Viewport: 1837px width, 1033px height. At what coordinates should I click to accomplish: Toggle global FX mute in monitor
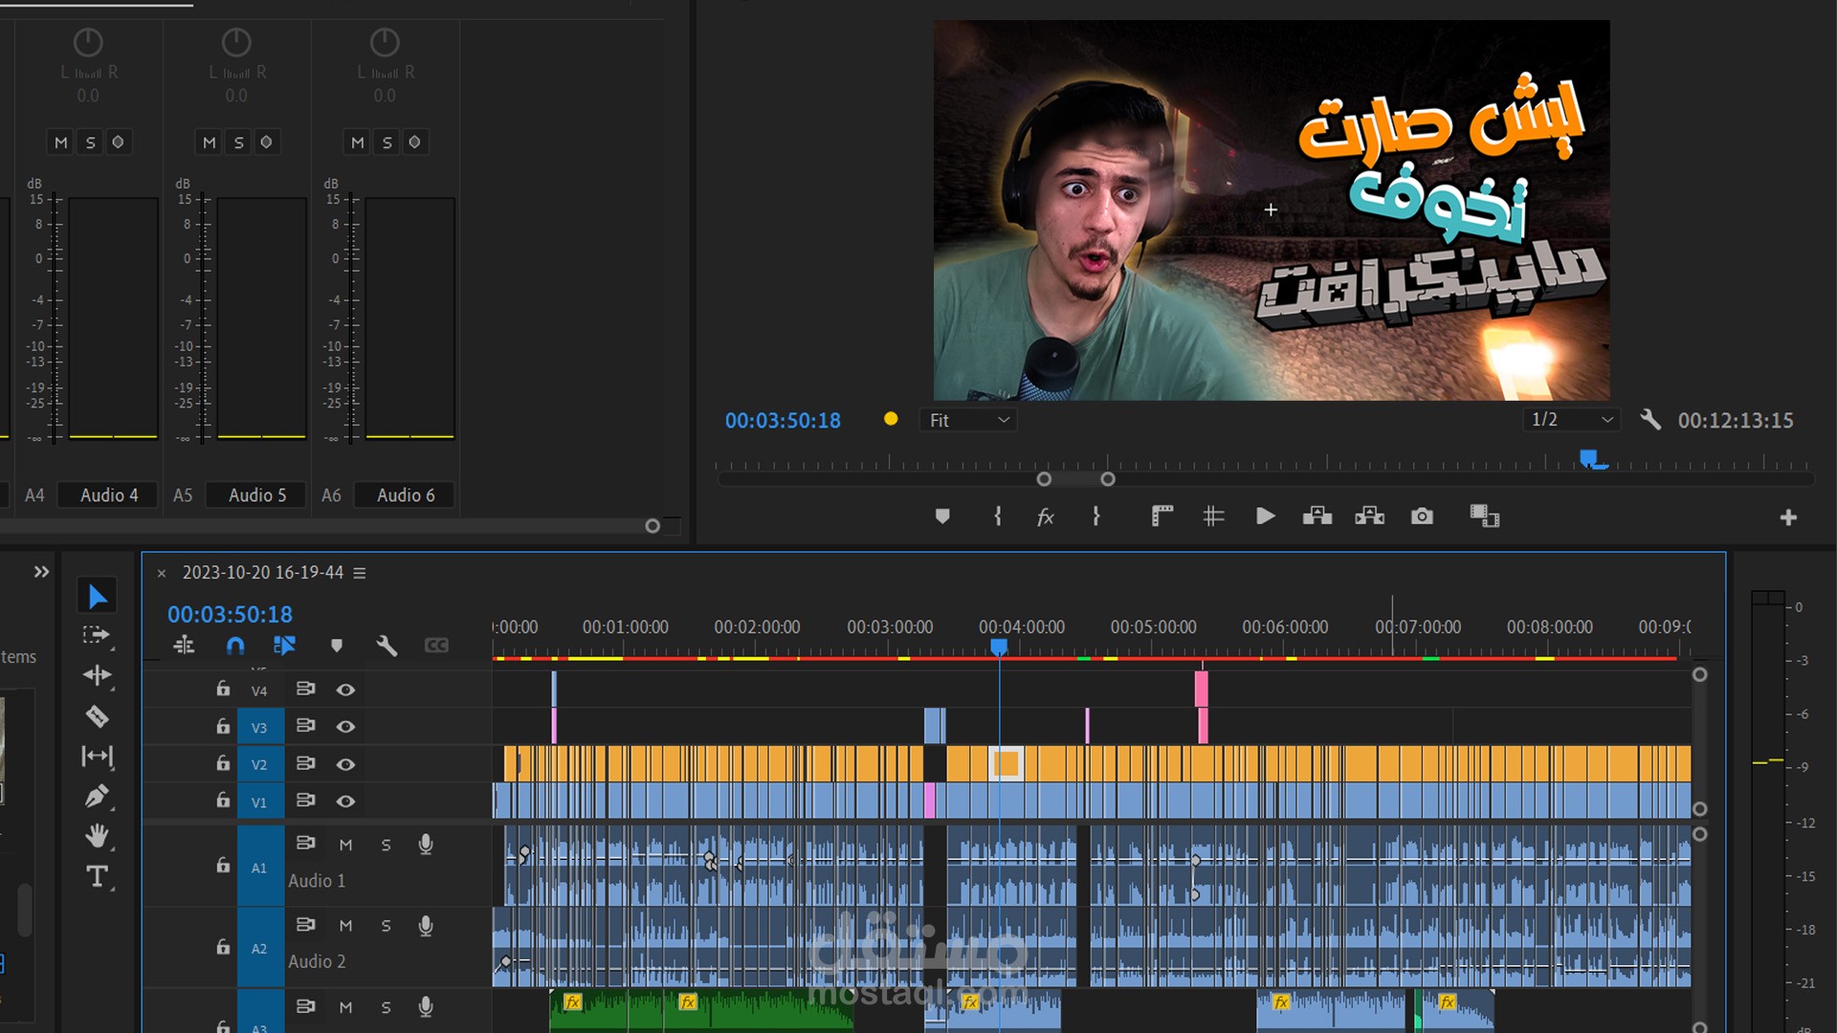(1046, 516)
